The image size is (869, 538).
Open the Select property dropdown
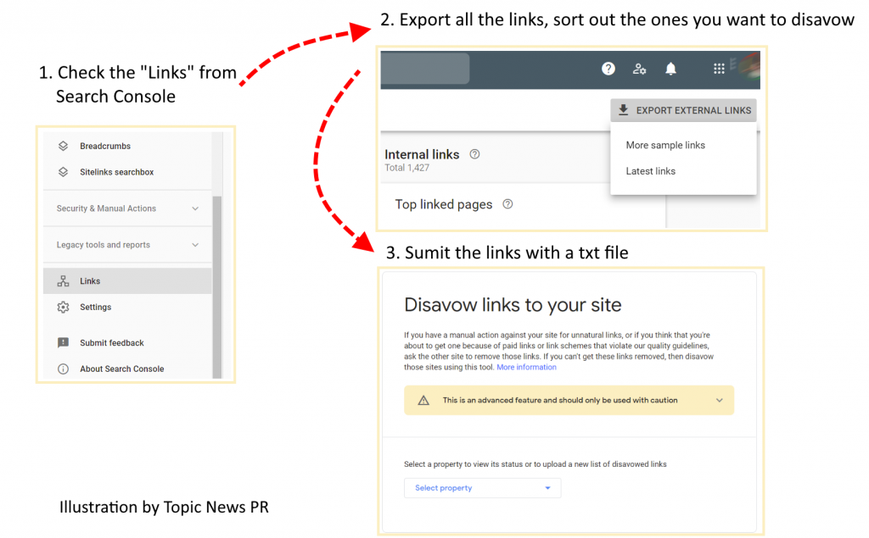point(482,488)
